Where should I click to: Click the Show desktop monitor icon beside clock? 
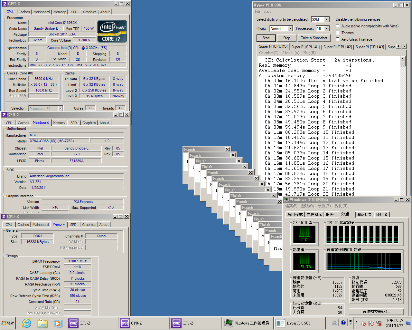[x=408, y=323]
